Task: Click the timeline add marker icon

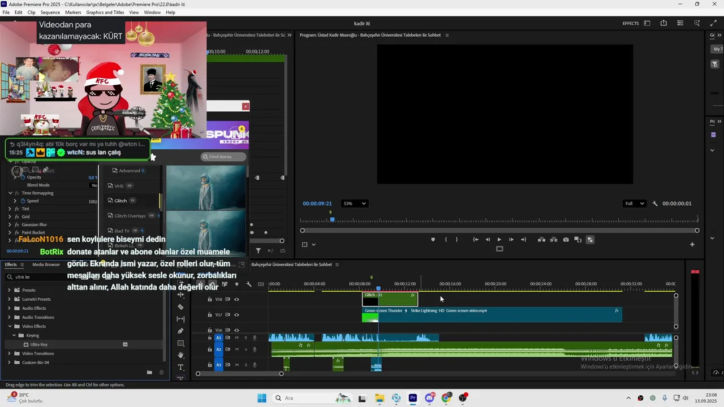Action: click(x=236, y=284)
